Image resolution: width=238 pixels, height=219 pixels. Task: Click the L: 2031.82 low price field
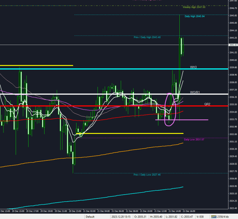click(x=171, y=217)
